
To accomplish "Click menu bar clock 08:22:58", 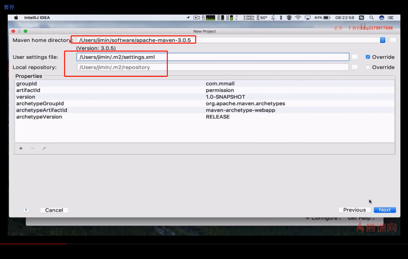I will coord(345,18).
